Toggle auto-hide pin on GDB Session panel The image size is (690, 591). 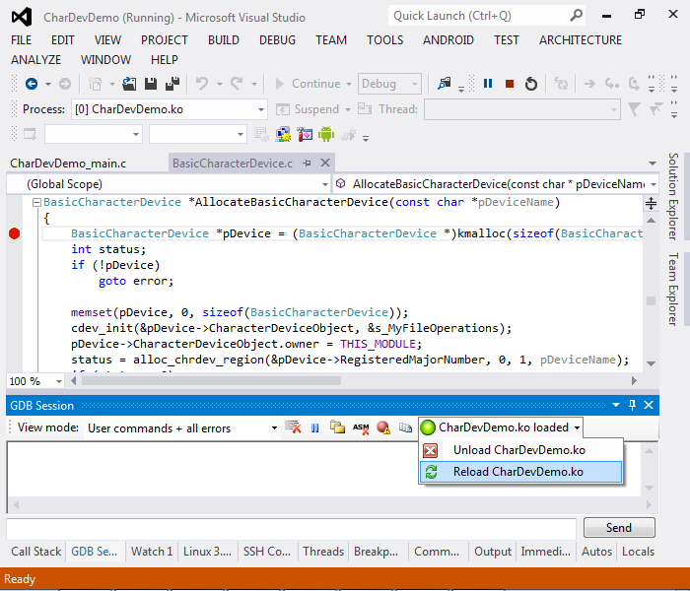click(632, 405)
